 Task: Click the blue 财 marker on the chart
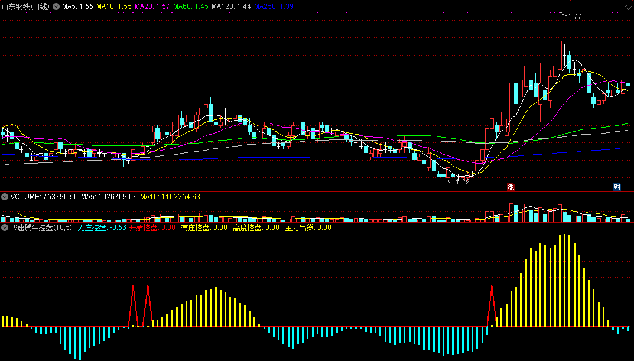click(x=617, y=187)
